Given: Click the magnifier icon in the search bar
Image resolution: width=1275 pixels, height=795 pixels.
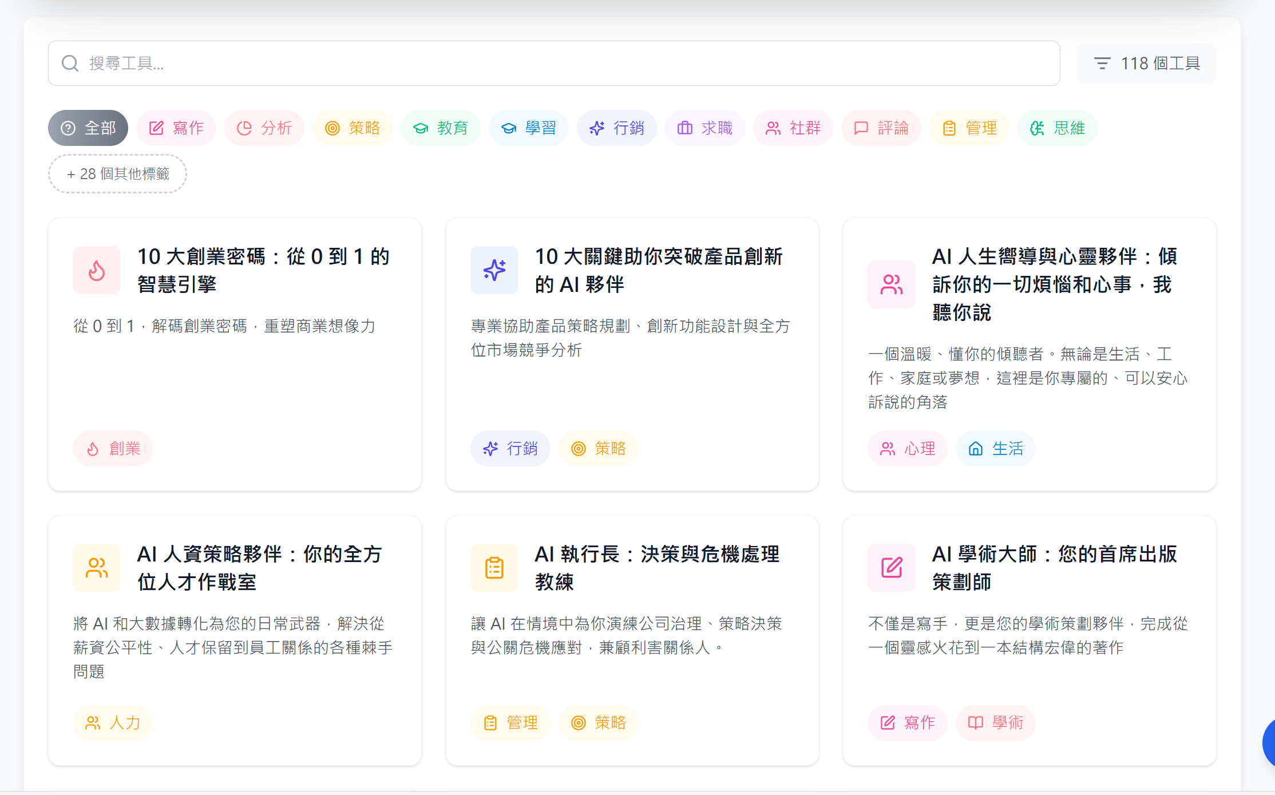Looking at the screenshot, I should pyautogui.click(x=70, y=63).
